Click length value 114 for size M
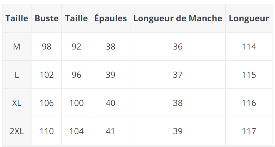Image resolution: width=275 pixels, height=147 pixels. pyautogui.click(x=249, y=47)
